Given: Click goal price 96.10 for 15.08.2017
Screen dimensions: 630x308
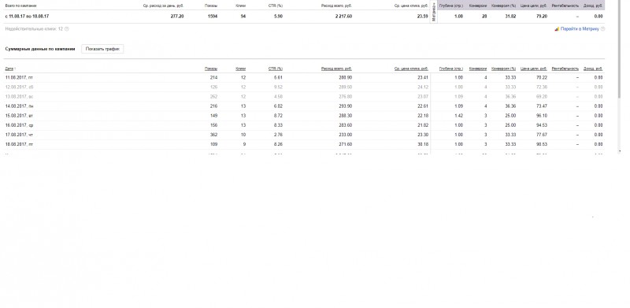Looking at the screenshot, I should coord(542,116).
